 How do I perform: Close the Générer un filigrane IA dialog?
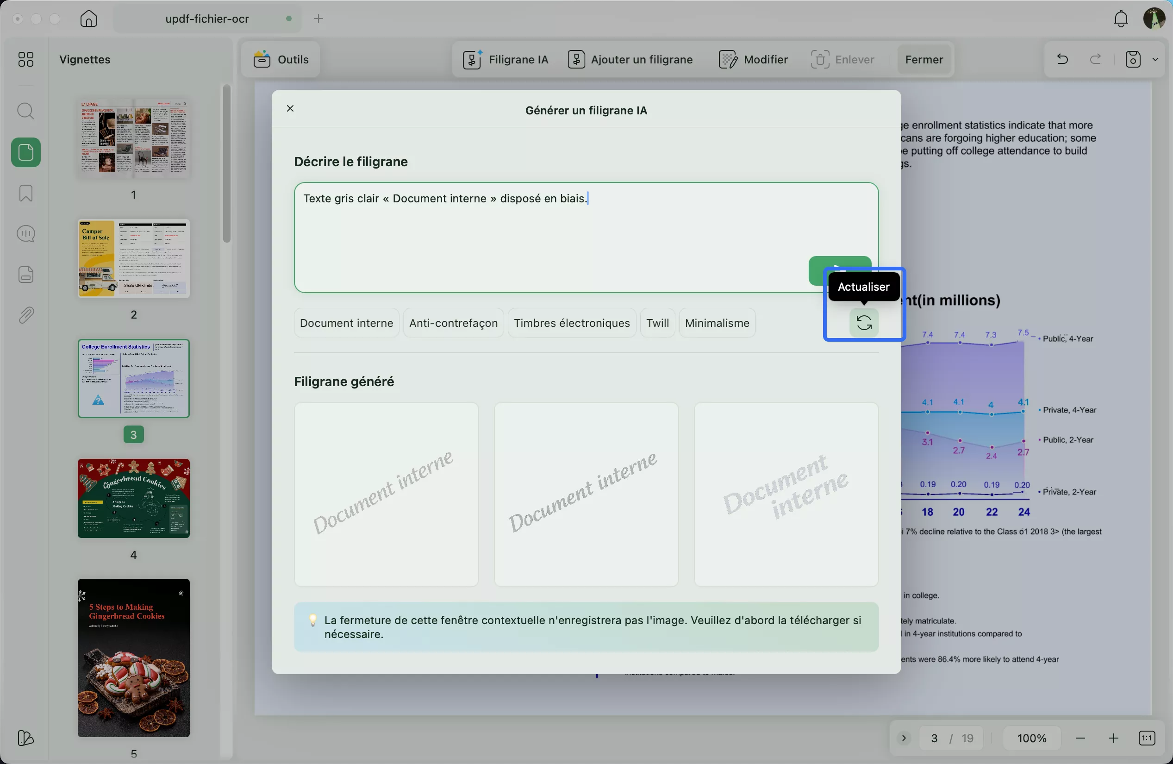point(290,108)
